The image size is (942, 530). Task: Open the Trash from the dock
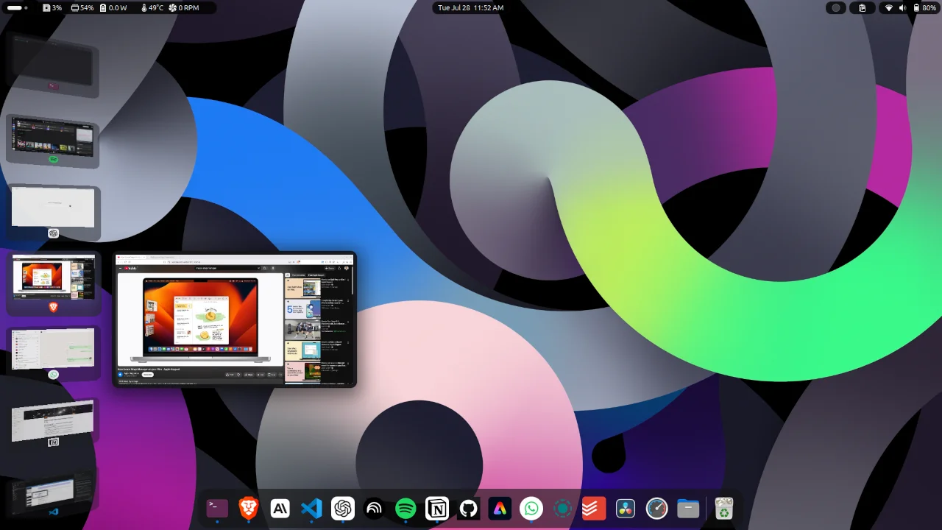724,508
